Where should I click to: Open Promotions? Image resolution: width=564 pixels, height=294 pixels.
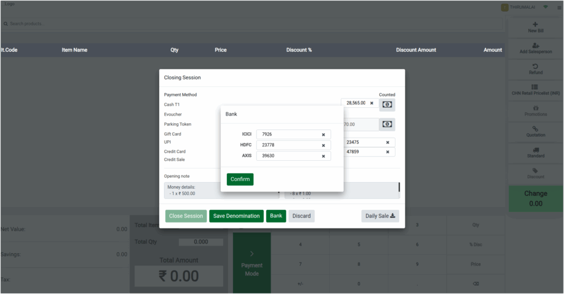pos(535,111)
